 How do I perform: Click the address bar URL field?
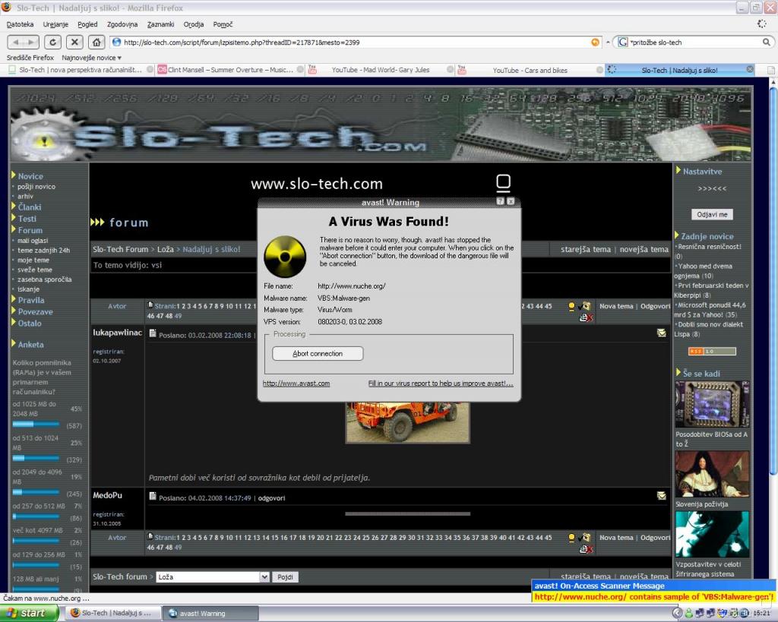coord(355,43)
